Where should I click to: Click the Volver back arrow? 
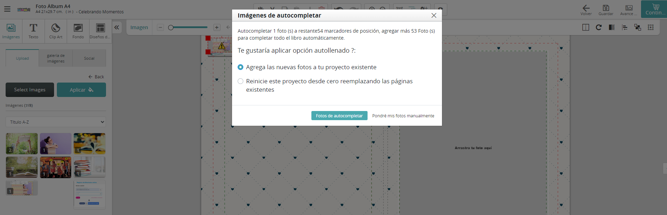coord(586,10)
